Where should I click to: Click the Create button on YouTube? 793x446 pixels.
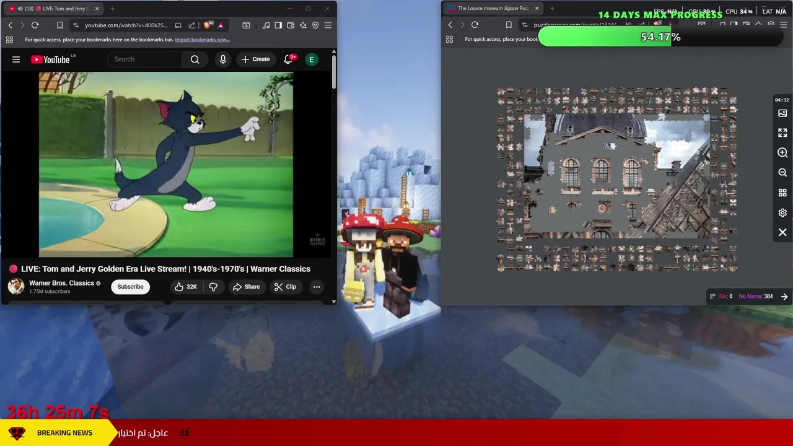point(255,59)
